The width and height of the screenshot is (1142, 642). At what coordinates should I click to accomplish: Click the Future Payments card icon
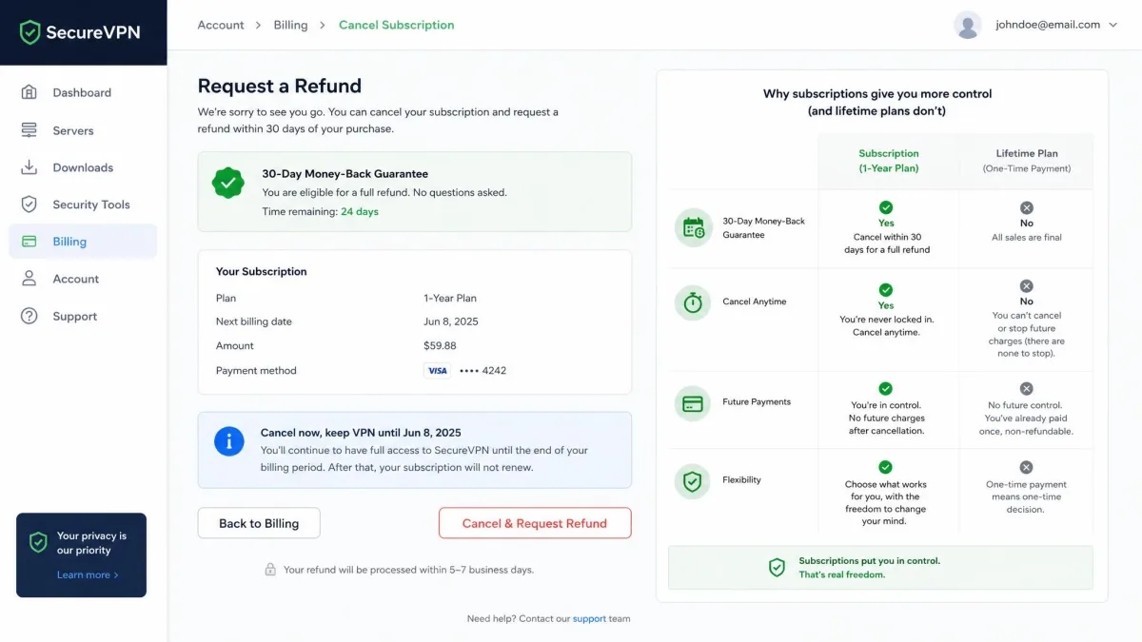point(693,403)
